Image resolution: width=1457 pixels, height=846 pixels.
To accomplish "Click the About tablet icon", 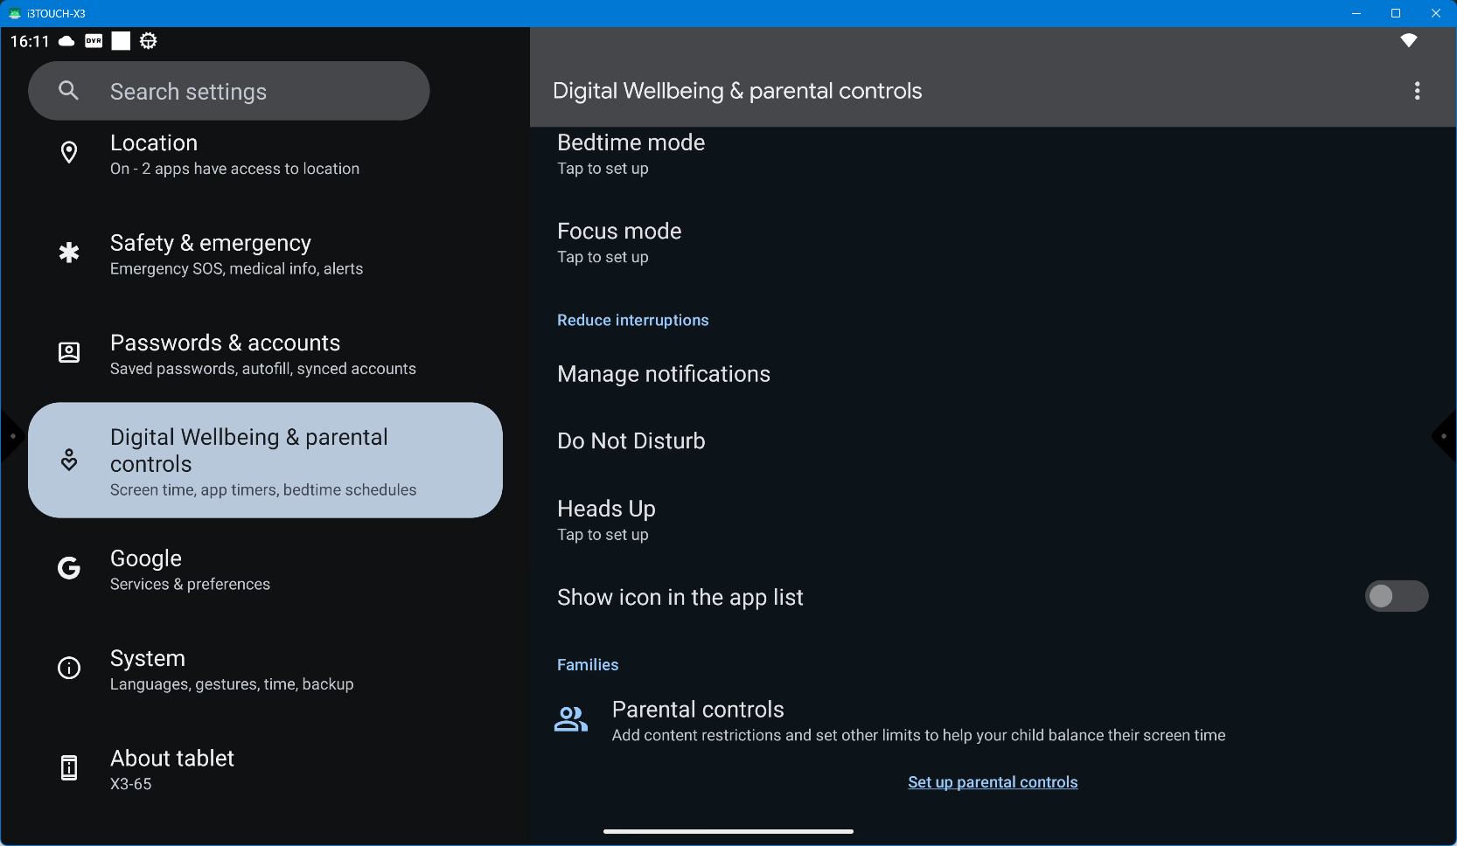I will 69,768.
